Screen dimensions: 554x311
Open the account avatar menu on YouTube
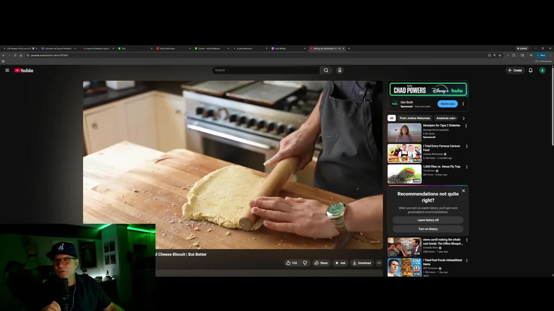click(x=542, y=70)
